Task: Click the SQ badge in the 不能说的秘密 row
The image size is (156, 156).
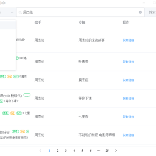Action: [x=23, y=132]
